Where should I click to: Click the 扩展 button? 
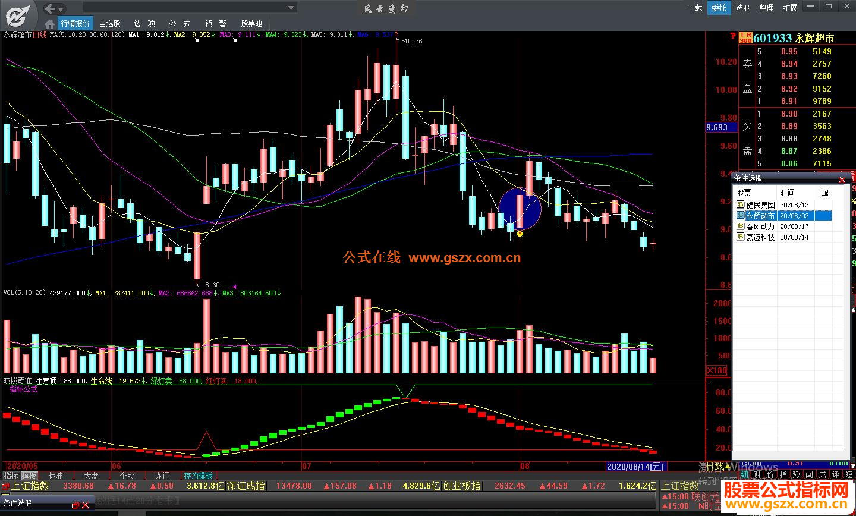791,8
